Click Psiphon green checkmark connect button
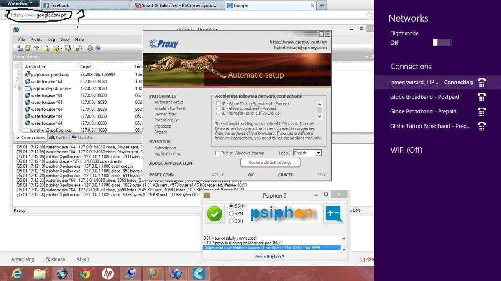The height and width of the screenshot is (281, 501). [215, 213]
